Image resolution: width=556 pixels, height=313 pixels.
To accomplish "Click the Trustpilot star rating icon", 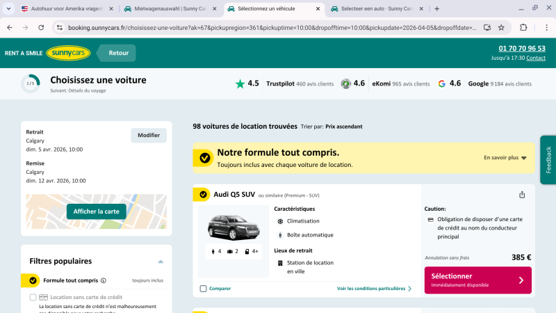I will tap(240, 83).
